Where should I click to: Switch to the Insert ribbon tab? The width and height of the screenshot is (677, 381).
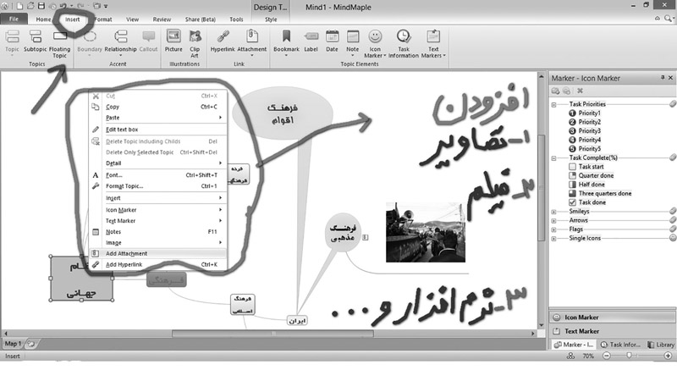point(74,18)
